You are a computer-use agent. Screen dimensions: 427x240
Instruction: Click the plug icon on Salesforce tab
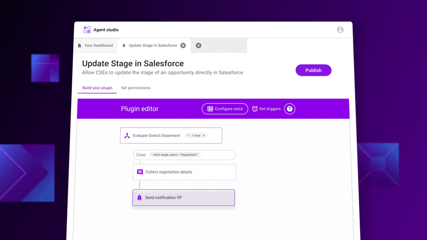point(124,46)
